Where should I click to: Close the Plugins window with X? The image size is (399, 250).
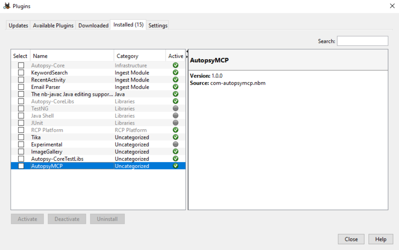(392, 6)
